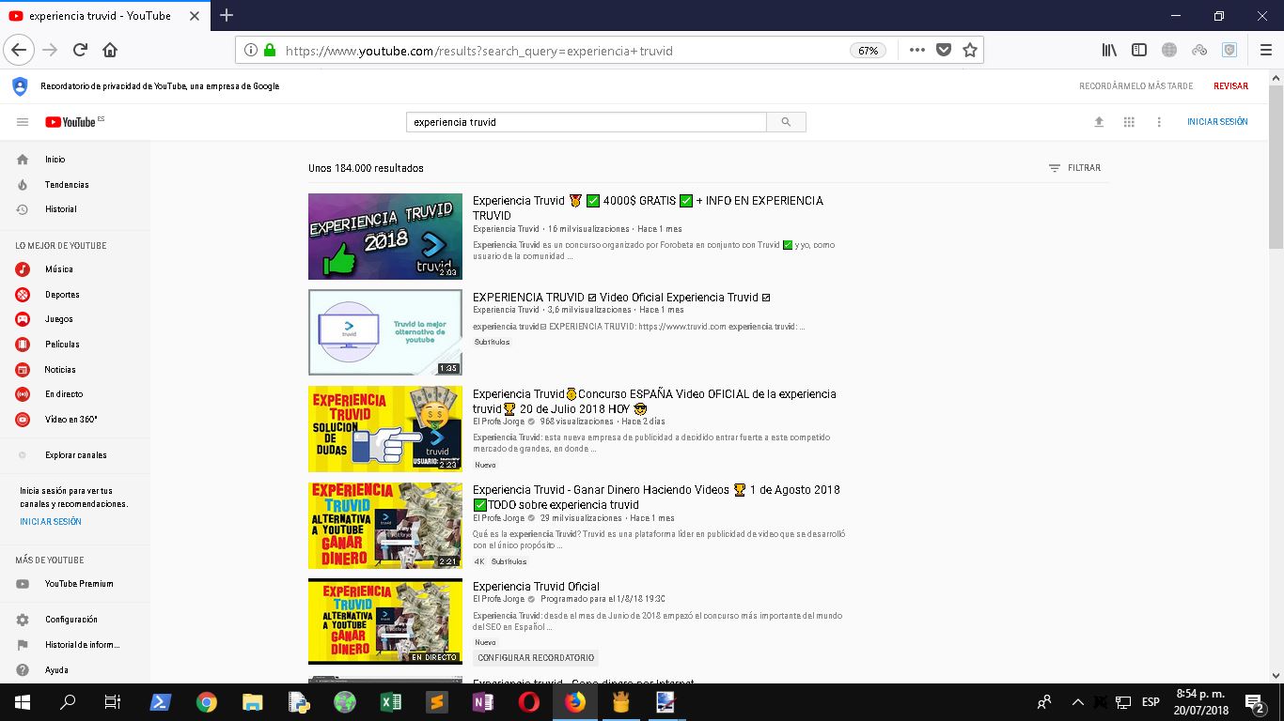Open Experiencia Truvid 2018 thumbnail
This screenshot has width=1284, height=721.
coord(385,237)
